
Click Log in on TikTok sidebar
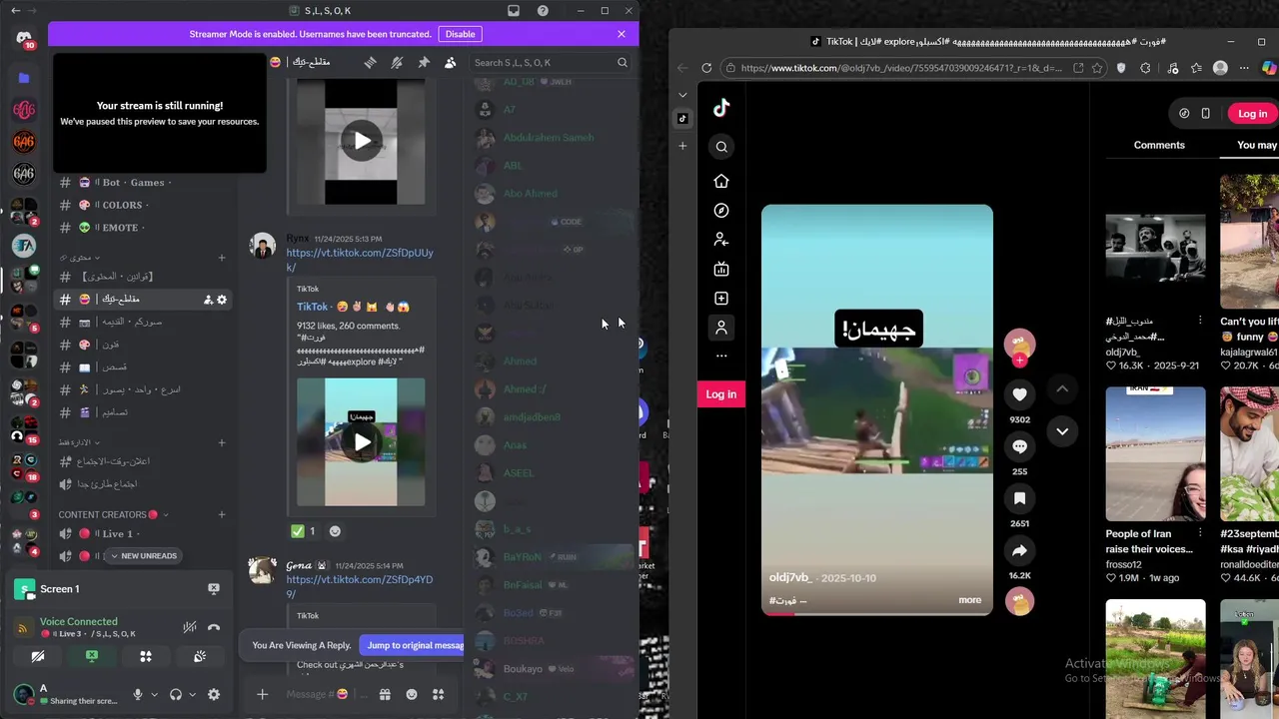click(721, 394)
